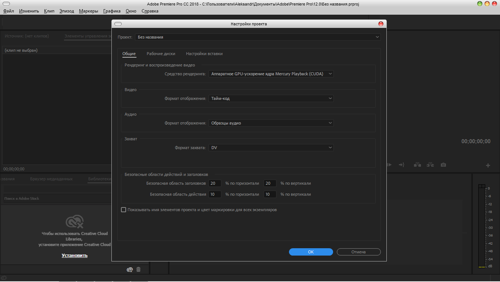Open the Формат захвата dropdown 'DV'
This screenshot has height=282, width=500.
tap(271, 148)
